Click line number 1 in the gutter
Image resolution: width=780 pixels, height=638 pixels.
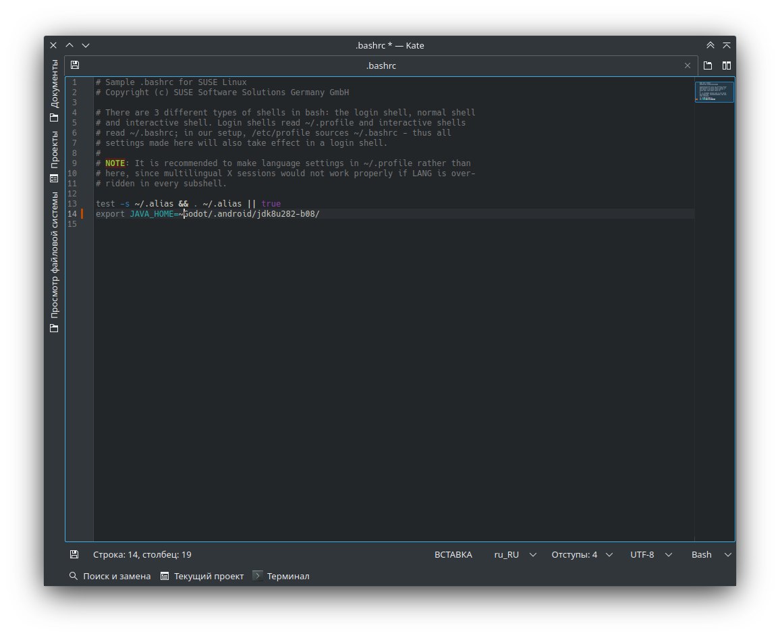click(75, 82)
